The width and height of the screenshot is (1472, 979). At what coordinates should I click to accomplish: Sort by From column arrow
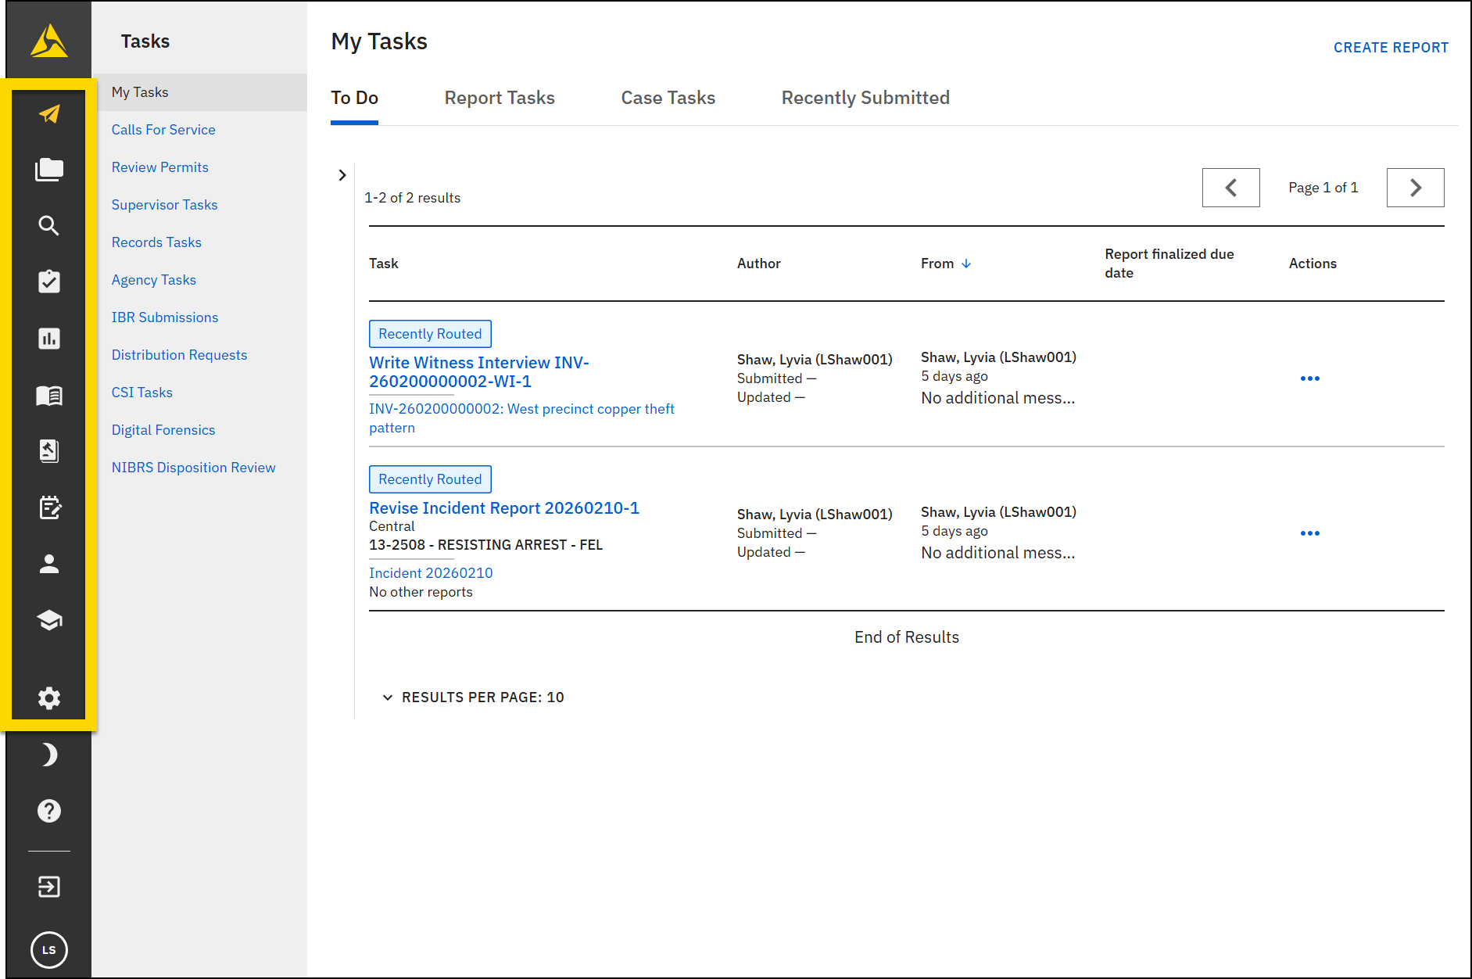tap(967, 264)
